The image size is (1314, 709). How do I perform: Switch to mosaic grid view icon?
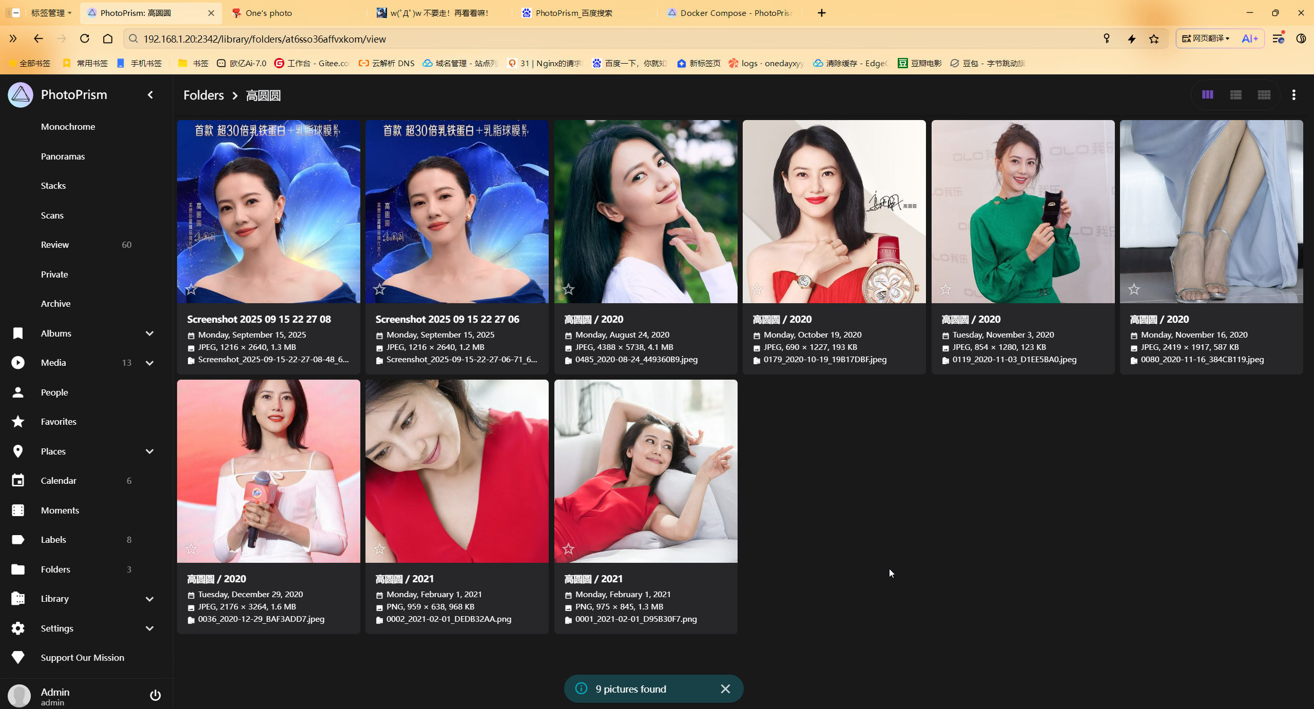point(1264,95)
